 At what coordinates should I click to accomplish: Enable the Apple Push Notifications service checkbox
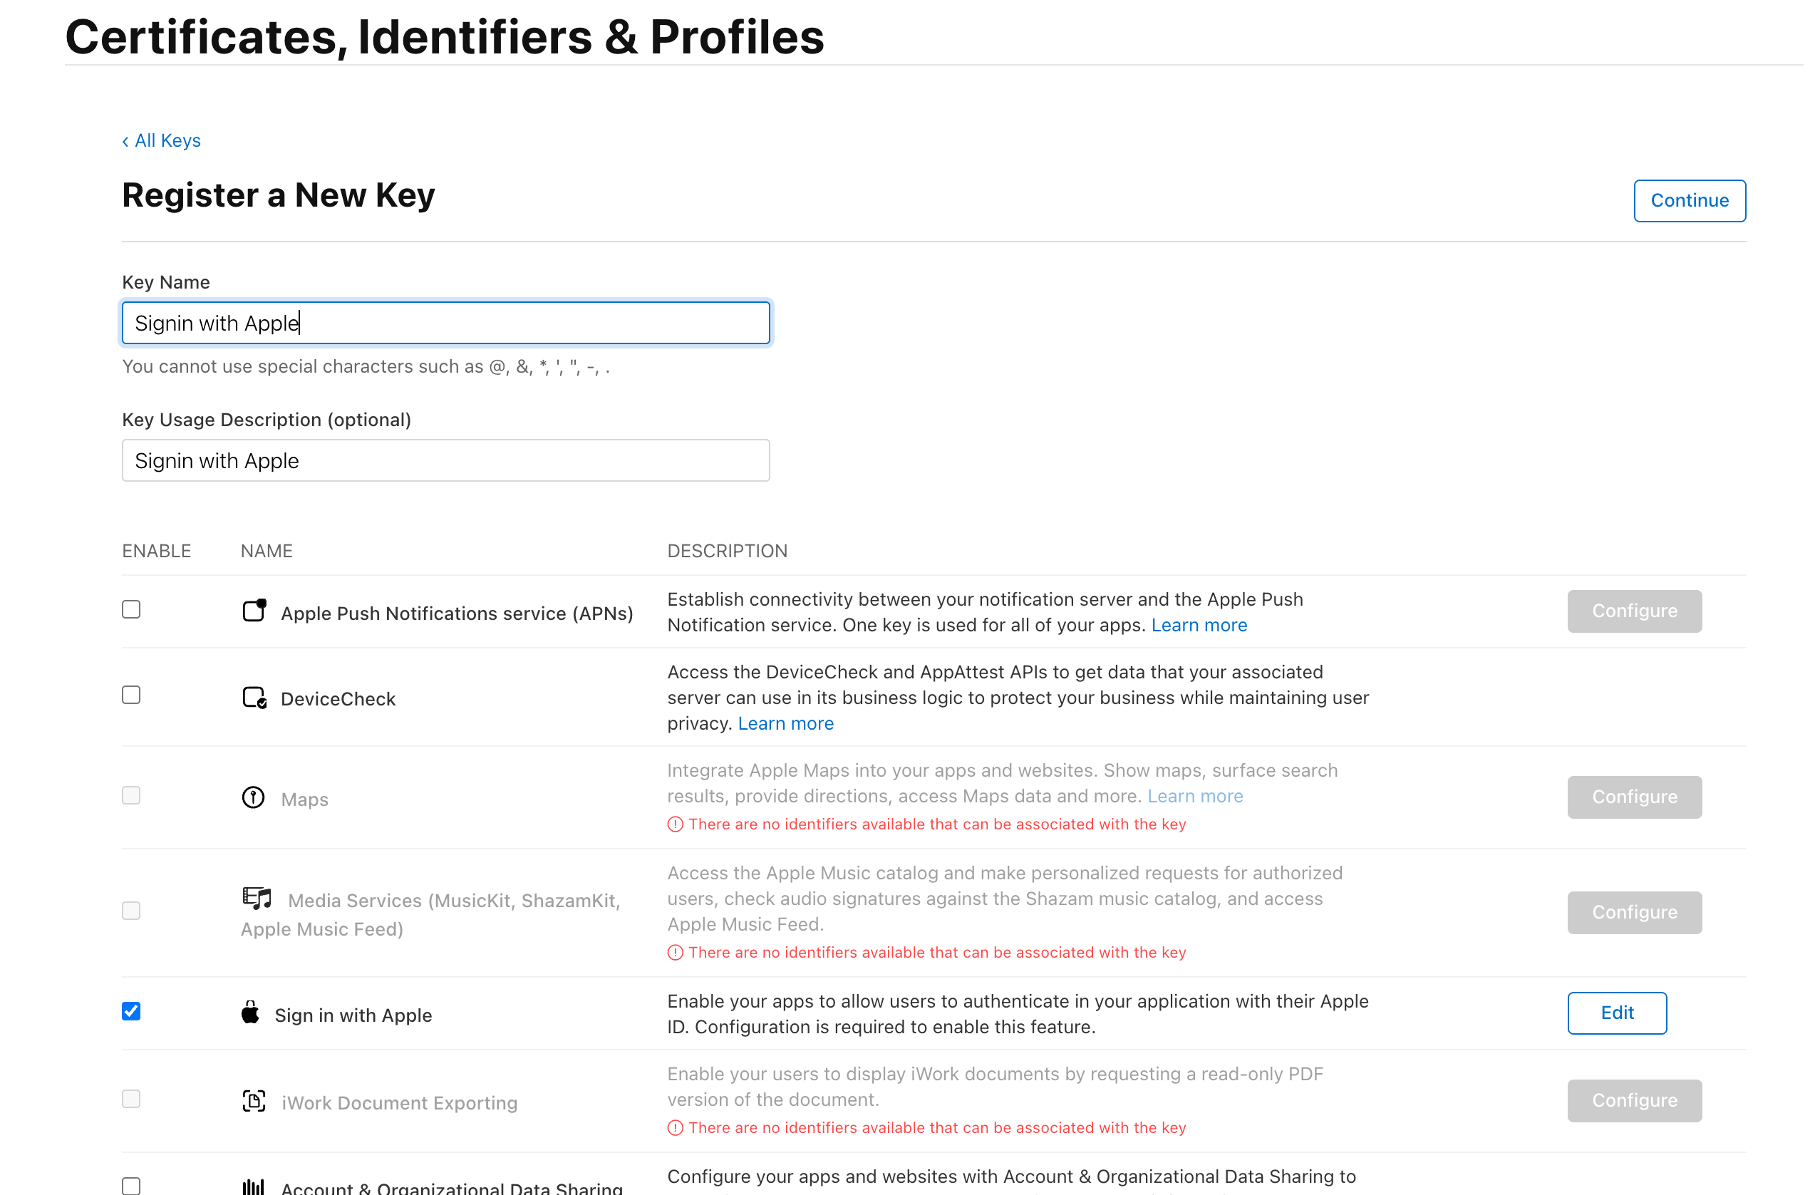[131, 610]
